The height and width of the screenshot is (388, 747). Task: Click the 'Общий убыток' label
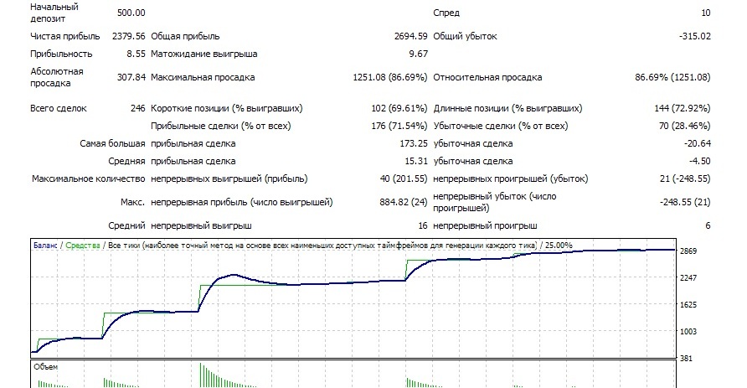pyautogui.click(x=465, y=36)
